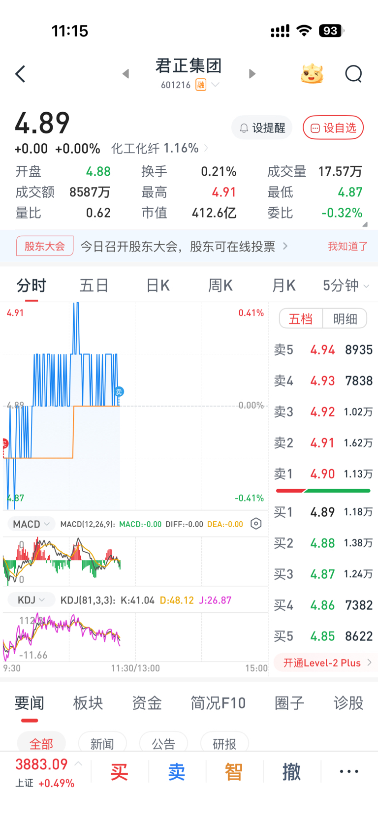Tap the 最高 4.91 value
Screen dimensions: 378x822
pyautogui.click(x=224, y=192)
